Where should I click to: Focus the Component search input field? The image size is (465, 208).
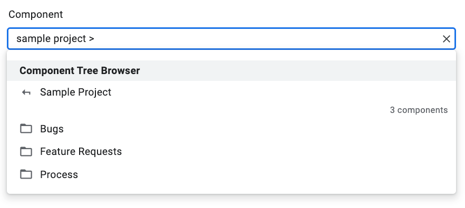(231, 39)
